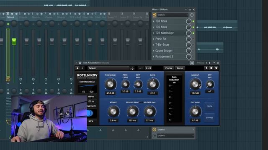Select the Insert 12 mixer track label
This screenshot has height=150, width=268.
point(112,17)
